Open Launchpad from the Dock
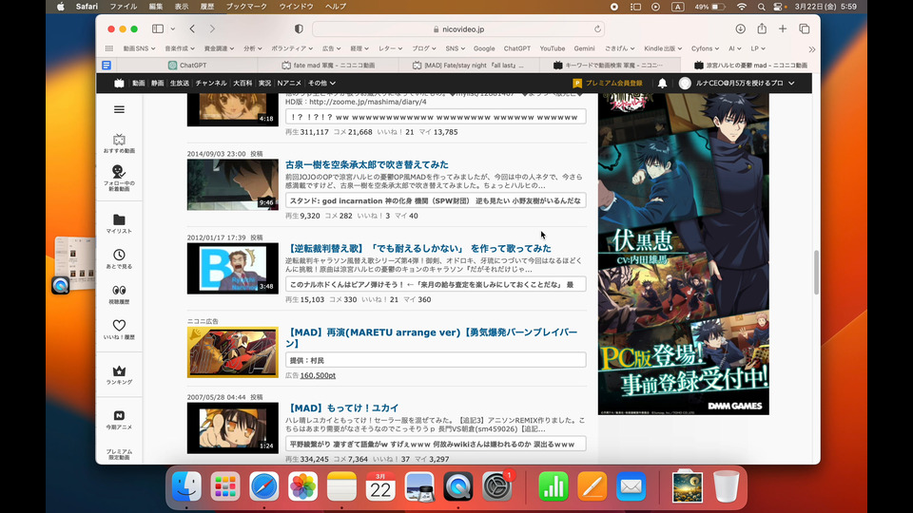The height and width of the screenshot is (513, 913). coord(225,485)
